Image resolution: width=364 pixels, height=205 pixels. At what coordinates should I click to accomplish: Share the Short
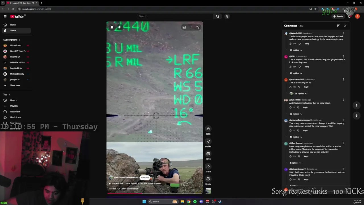208,166
